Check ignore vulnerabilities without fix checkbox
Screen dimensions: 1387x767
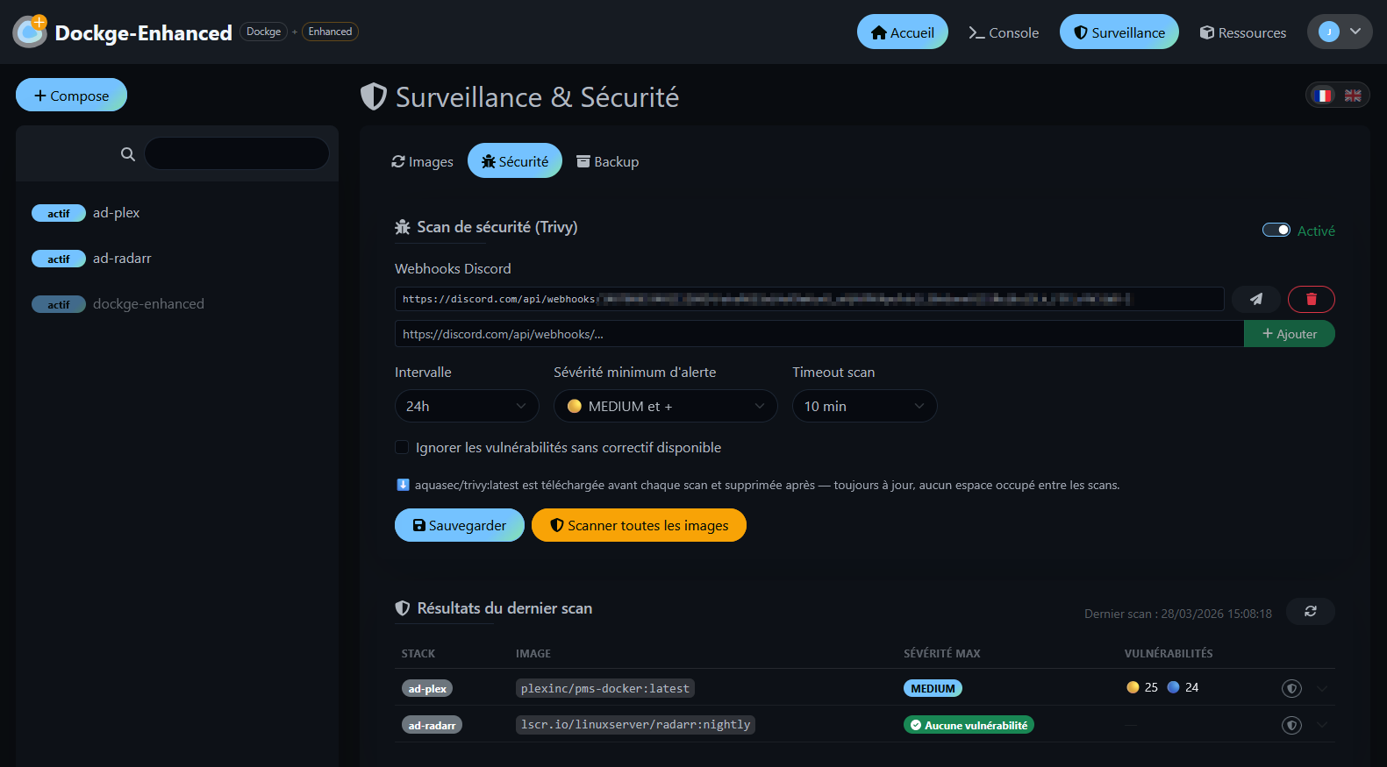[402, 447]
